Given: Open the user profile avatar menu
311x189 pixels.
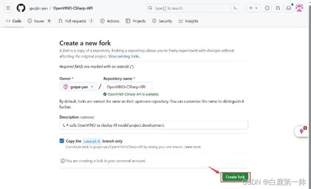Looking at the screenshot, I should [x=300, y=8].
